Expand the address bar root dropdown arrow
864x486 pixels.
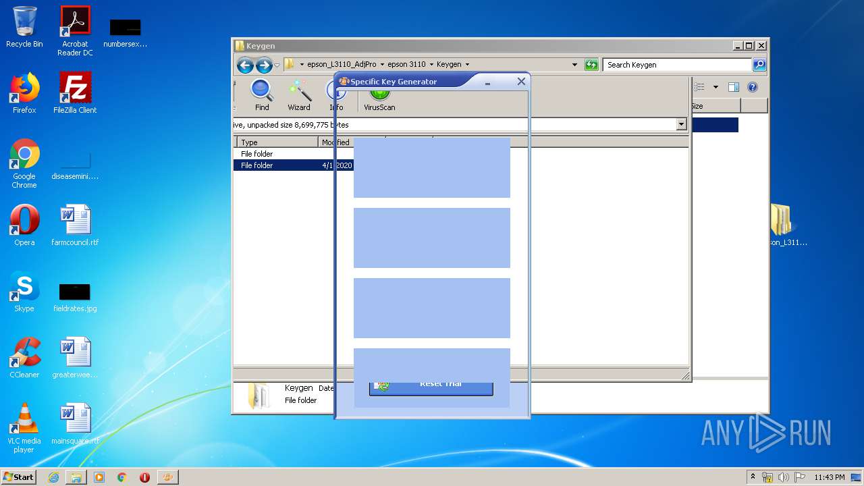point(302,65)
